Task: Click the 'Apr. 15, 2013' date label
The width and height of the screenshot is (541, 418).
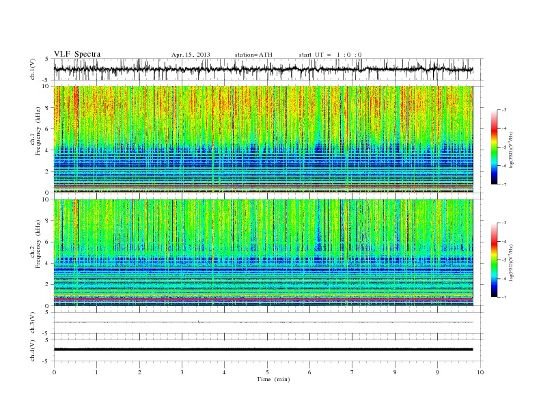Action: tap(191, 55)
